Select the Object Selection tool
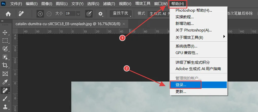 pos(5,57)
